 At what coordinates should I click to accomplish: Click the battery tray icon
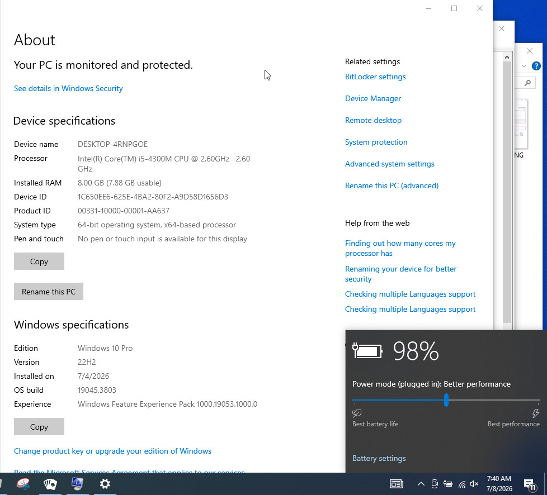[x=448, y=484]
